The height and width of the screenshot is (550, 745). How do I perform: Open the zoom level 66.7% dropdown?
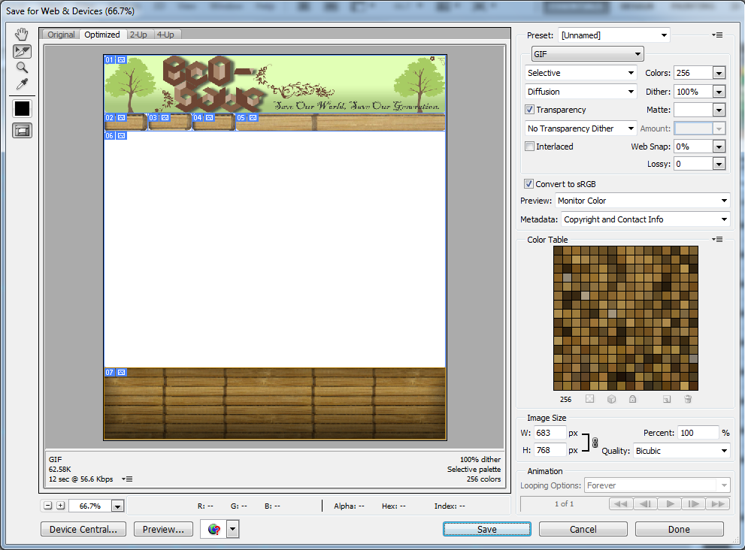pos(117,506)
